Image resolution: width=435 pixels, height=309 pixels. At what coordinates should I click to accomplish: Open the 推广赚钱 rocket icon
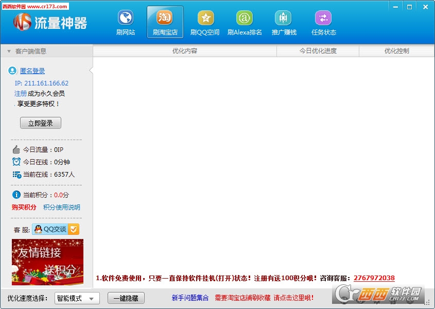click(x=284, y=19)
